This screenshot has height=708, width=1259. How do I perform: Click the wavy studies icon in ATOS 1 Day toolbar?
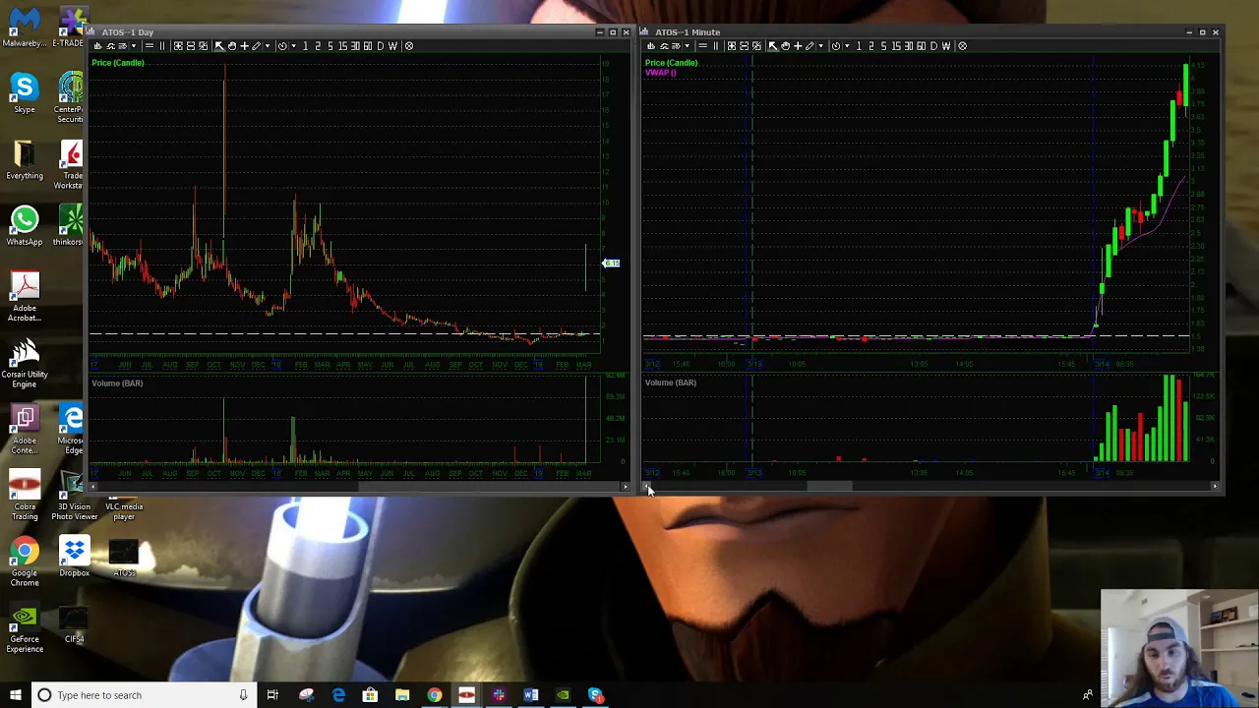110,45
